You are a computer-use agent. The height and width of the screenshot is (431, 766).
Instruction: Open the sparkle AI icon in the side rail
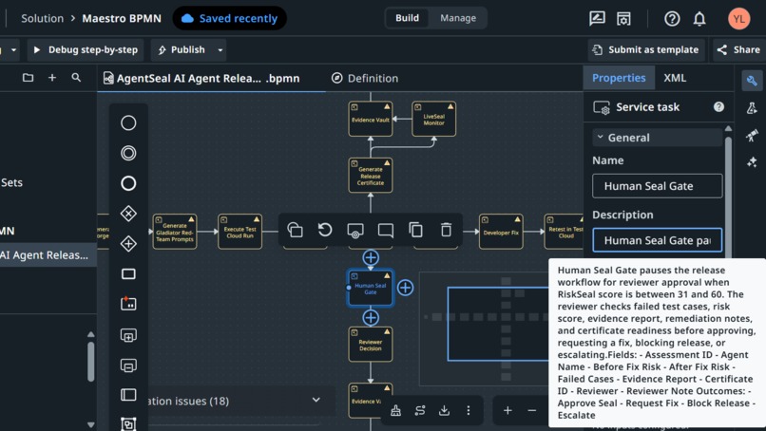(x=752, y=162)
